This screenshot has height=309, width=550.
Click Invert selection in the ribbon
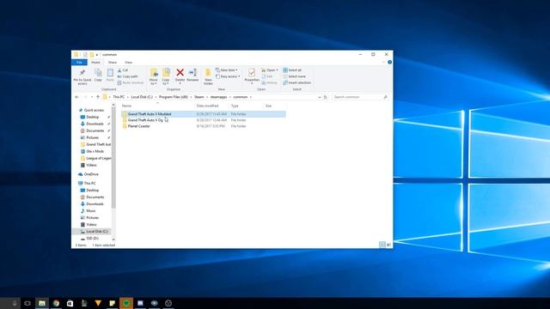[296, 82]
